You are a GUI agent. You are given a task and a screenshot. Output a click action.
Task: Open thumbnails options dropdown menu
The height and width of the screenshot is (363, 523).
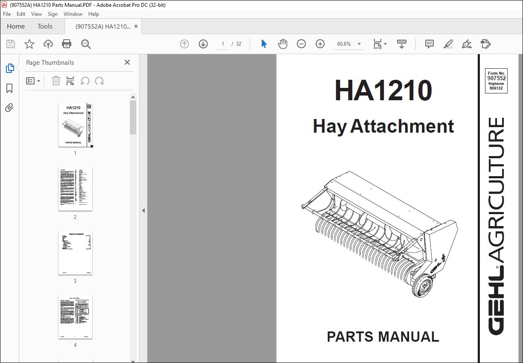tap(33, 81)
